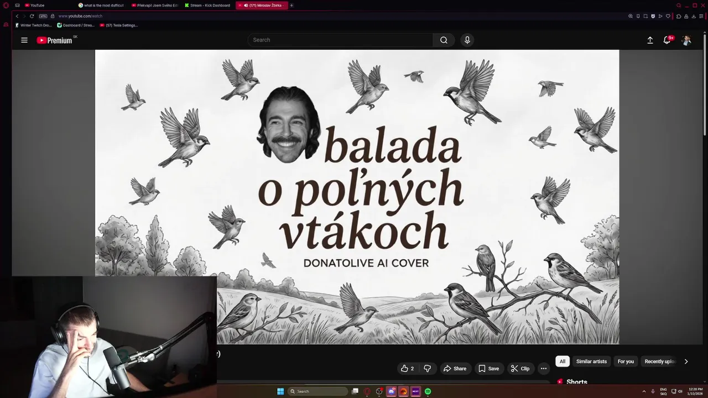Viewport: 708px width, 398px height.
Task: Click the pin icon in address bar
Action: (x=638, y=16)
